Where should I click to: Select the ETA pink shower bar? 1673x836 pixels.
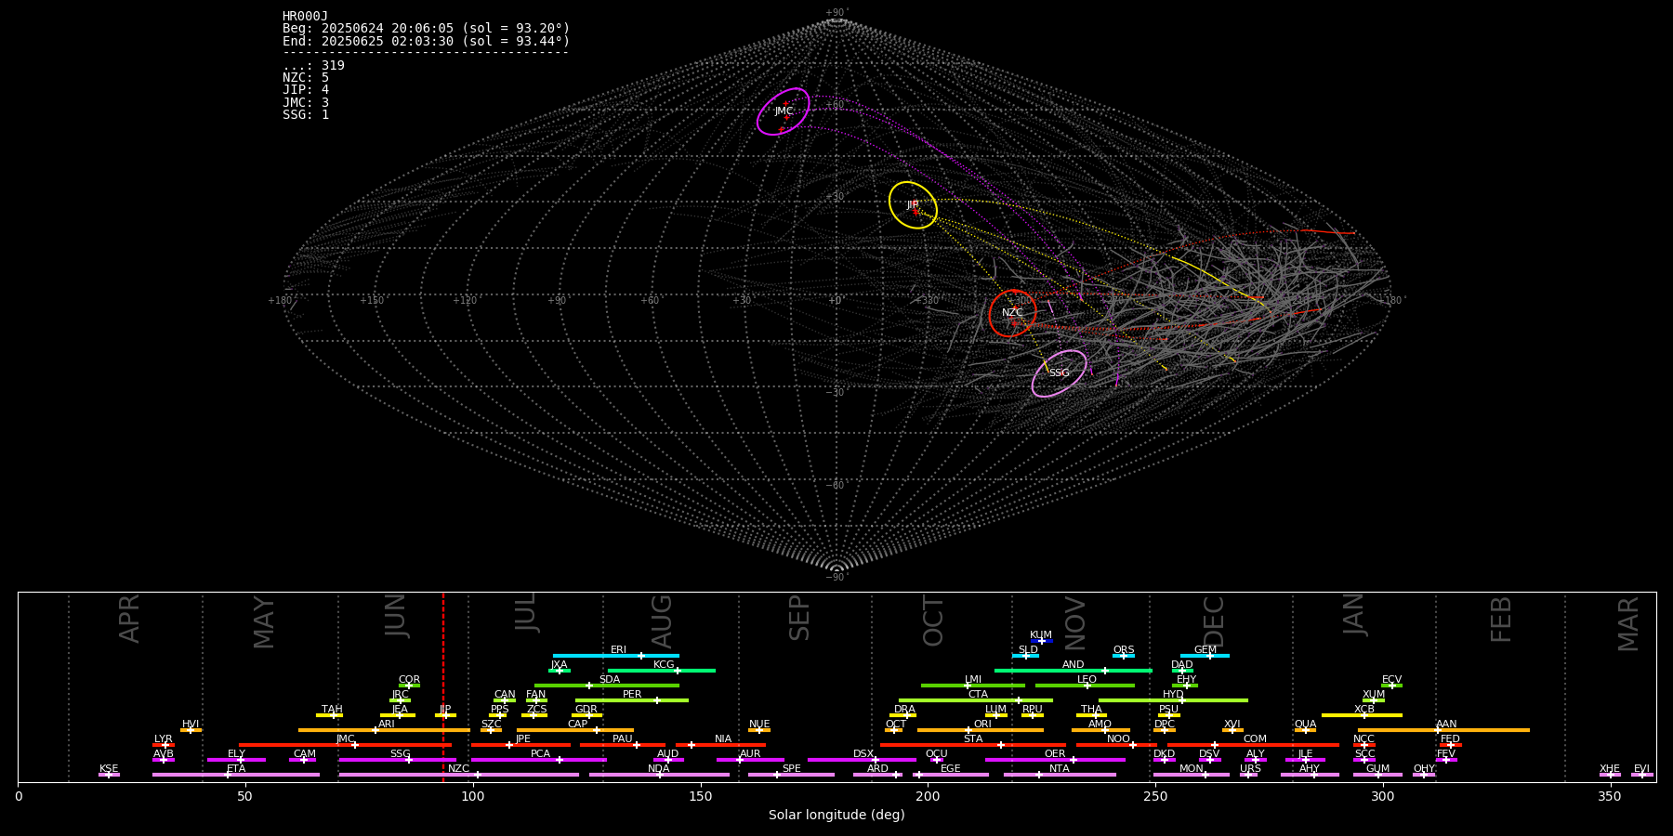(x=236, y=775)
